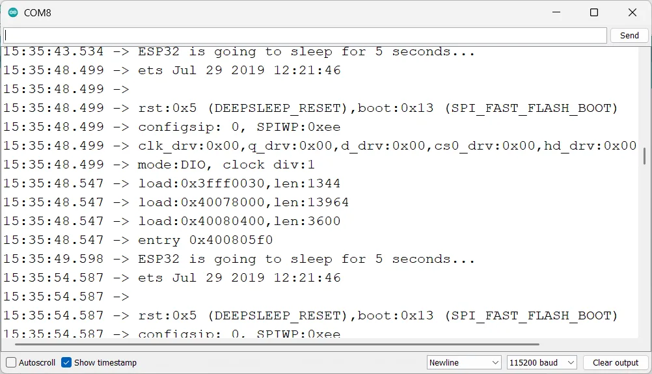Screen dimensions: 652x374
Task: Click the DEEPSLEEP_RESET line at 15:35:48.499
Action: pyautogui.click(x=310, y=108)
